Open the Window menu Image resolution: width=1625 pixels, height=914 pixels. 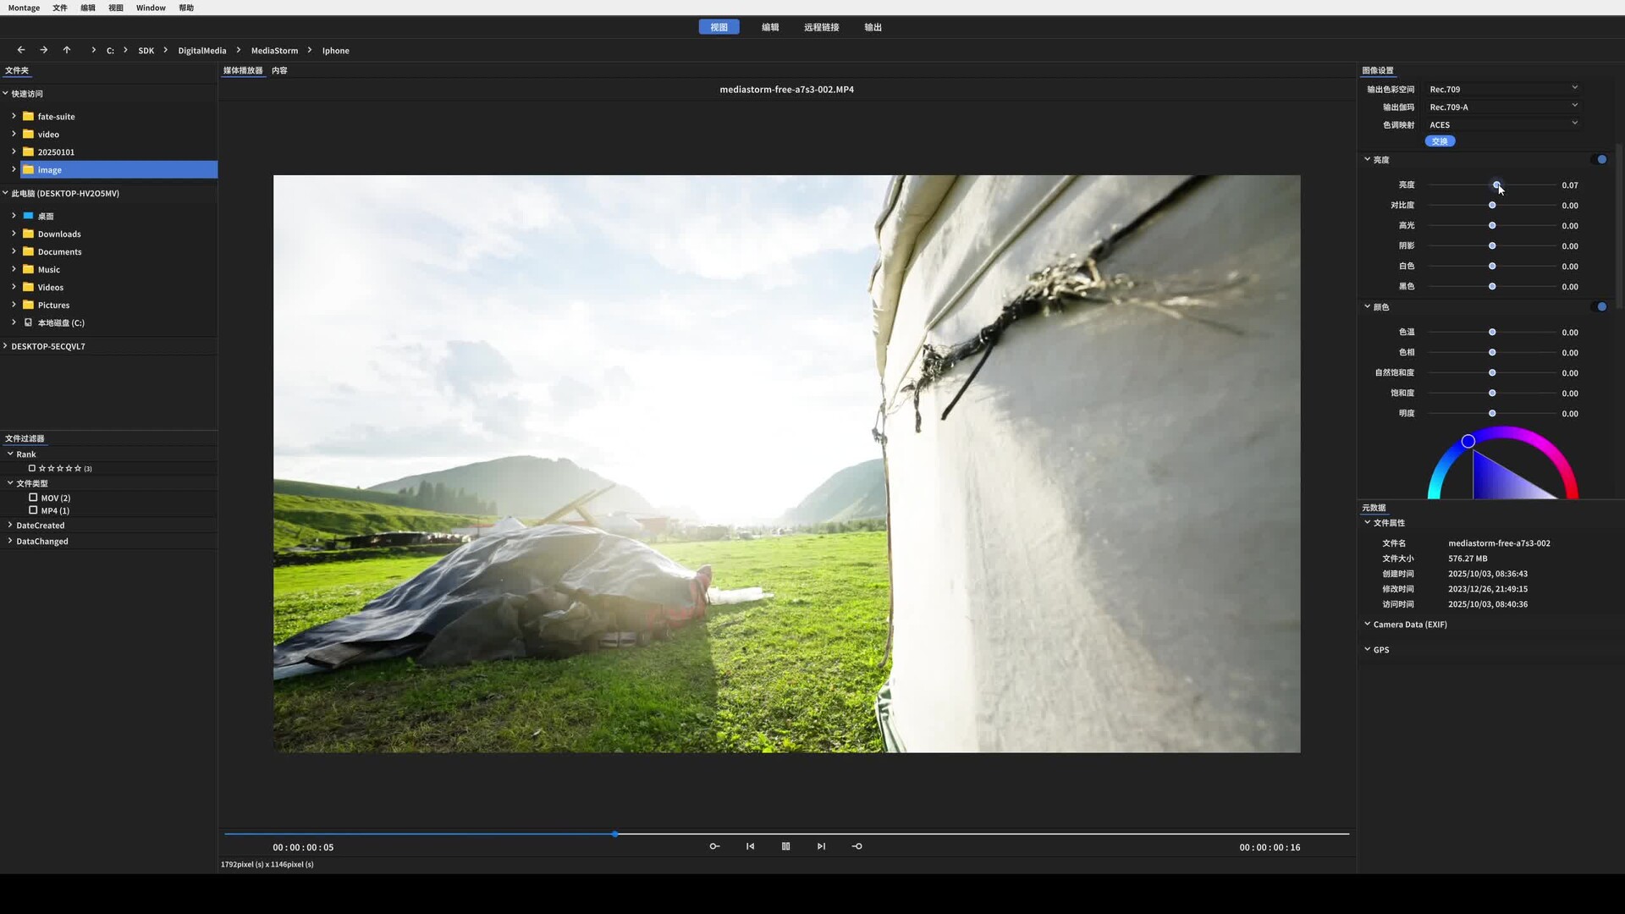click(151, 8)
